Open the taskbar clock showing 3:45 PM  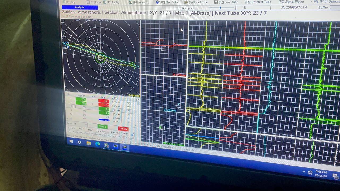[x=321, y=174]
